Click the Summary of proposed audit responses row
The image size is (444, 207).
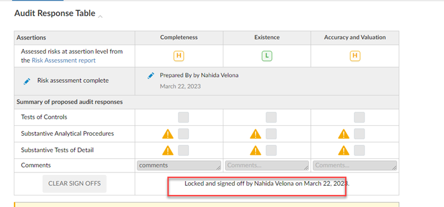click(x=206, y=102)
